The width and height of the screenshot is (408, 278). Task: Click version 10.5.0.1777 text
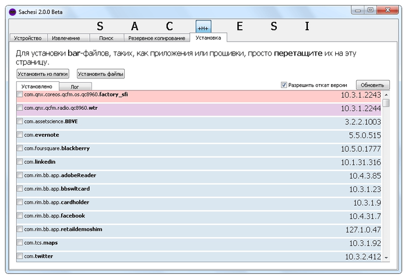361,149
